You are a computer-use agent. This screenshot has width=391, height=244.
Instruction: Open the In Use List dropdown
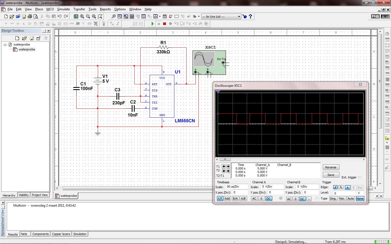pyautogui.click(x=239, y=17)
